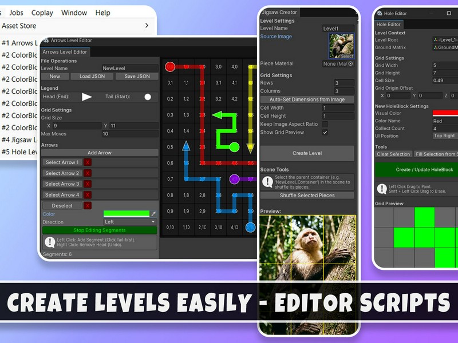Click the red X beside Deselect

click(88, 205)
